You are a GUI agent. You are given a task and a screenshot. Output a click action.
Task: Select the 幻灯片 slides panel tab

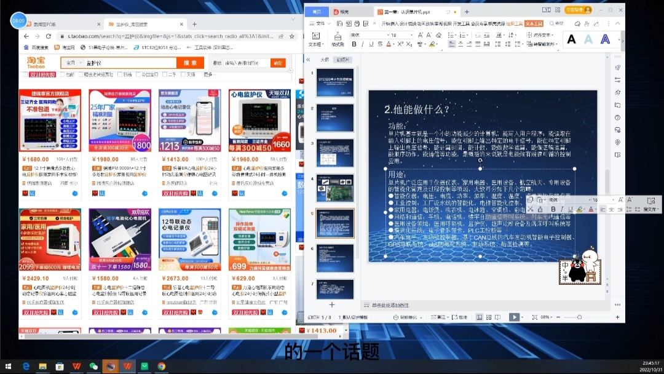tap(342, 60)
